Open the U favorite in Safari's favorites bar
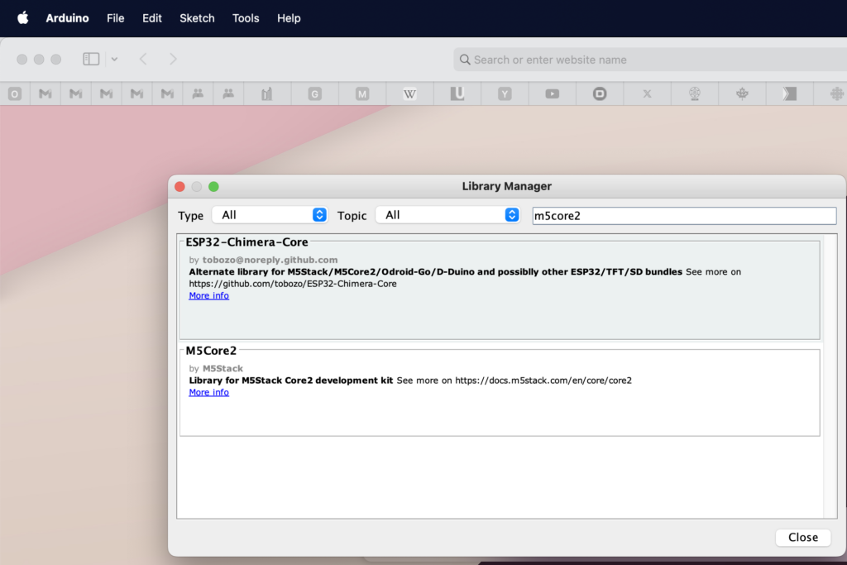Screen dimensions: 847x565 pos(457,94)
